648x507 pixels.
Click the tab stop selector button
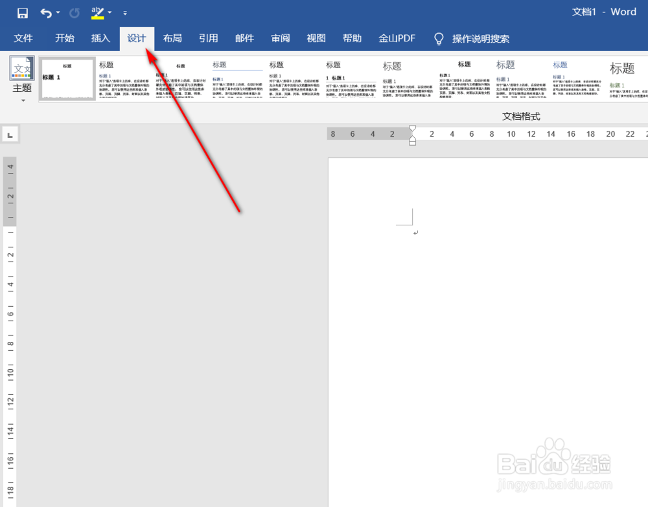[10, 135]
